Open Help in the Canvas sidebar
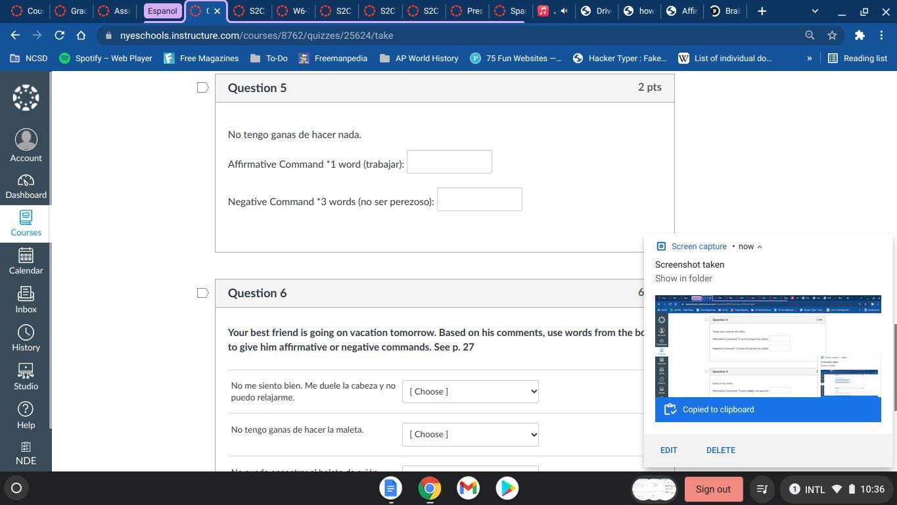The image size is (897, 505). pyautogui.click(x=26, y=416)
